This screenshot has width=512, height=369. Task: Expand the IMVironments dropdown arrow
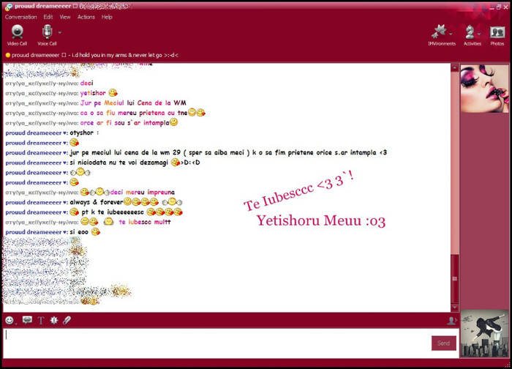tap(451, 33)
